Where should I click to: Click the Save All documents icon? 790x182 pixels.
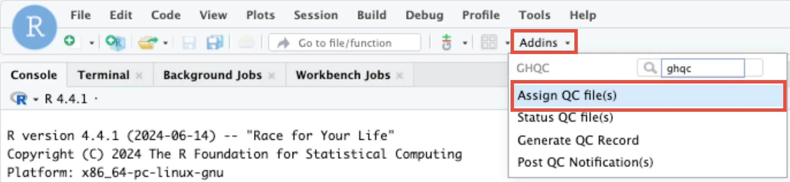point(214,43)
